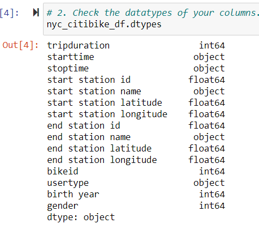
Task: Click the int64 value for tripduration
Action: coord(212,45)
